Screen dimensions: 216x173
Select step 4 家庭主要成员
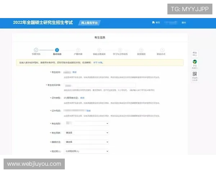[x=99, y=52]
